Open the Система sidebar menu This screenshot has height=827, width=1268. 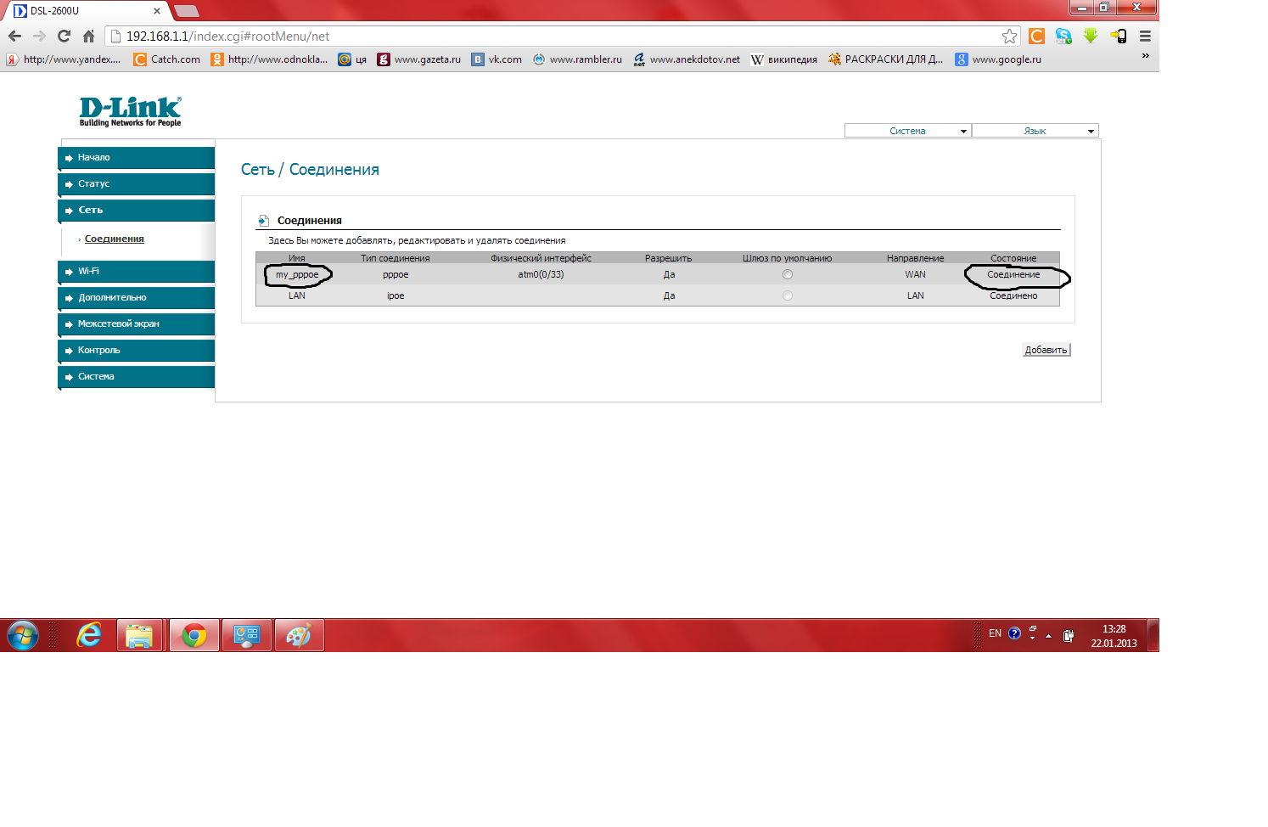click(x=137, y=376)
